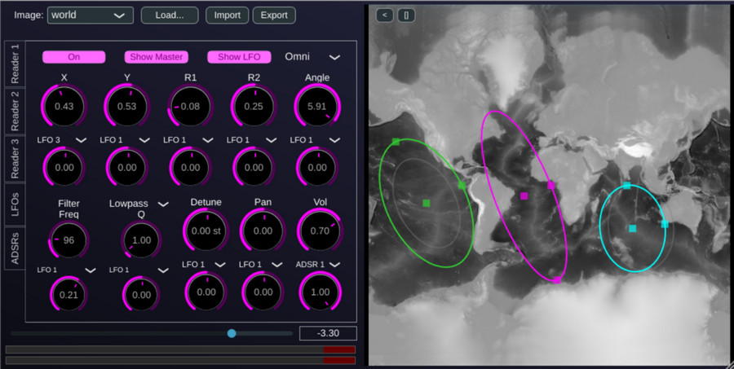Click the upper output level meter

180,349
